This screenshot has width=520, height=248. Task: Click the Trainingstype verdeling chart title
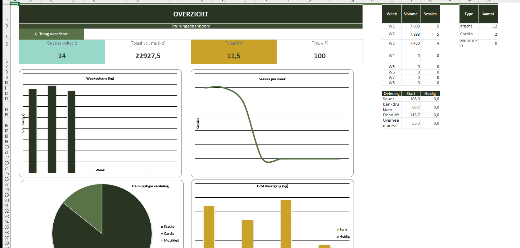150,186
